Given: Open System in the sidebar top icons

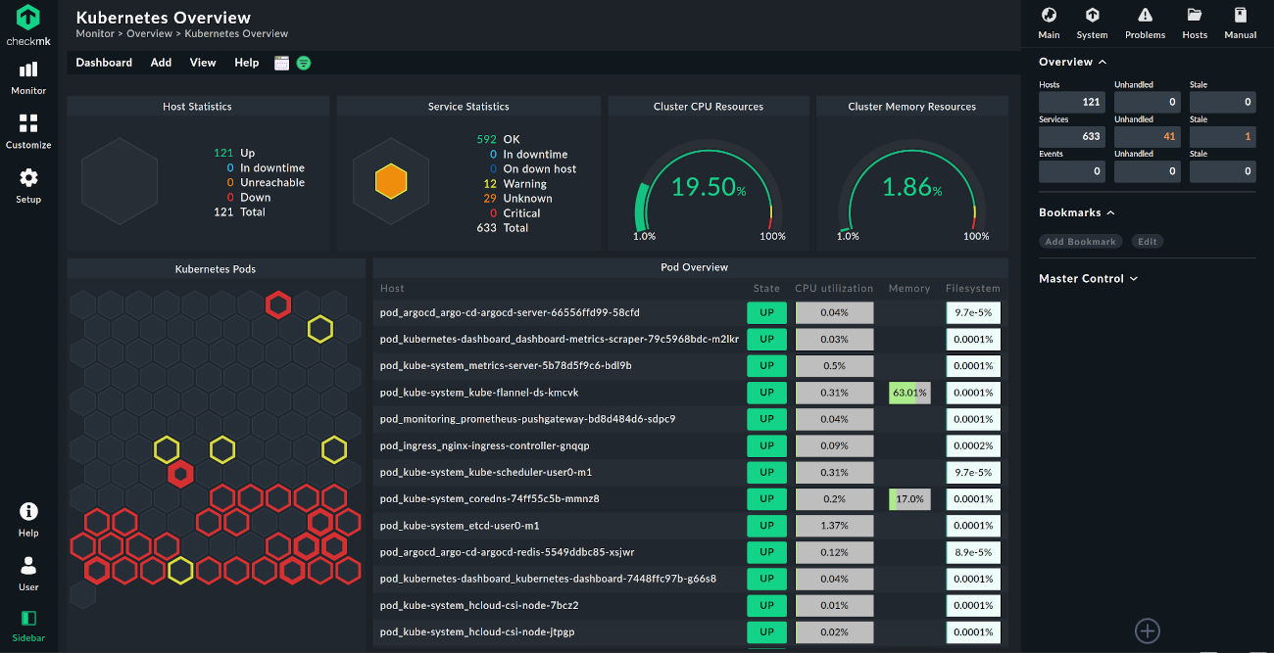Looking at the screenshot, I should (x=1092, y=23).
